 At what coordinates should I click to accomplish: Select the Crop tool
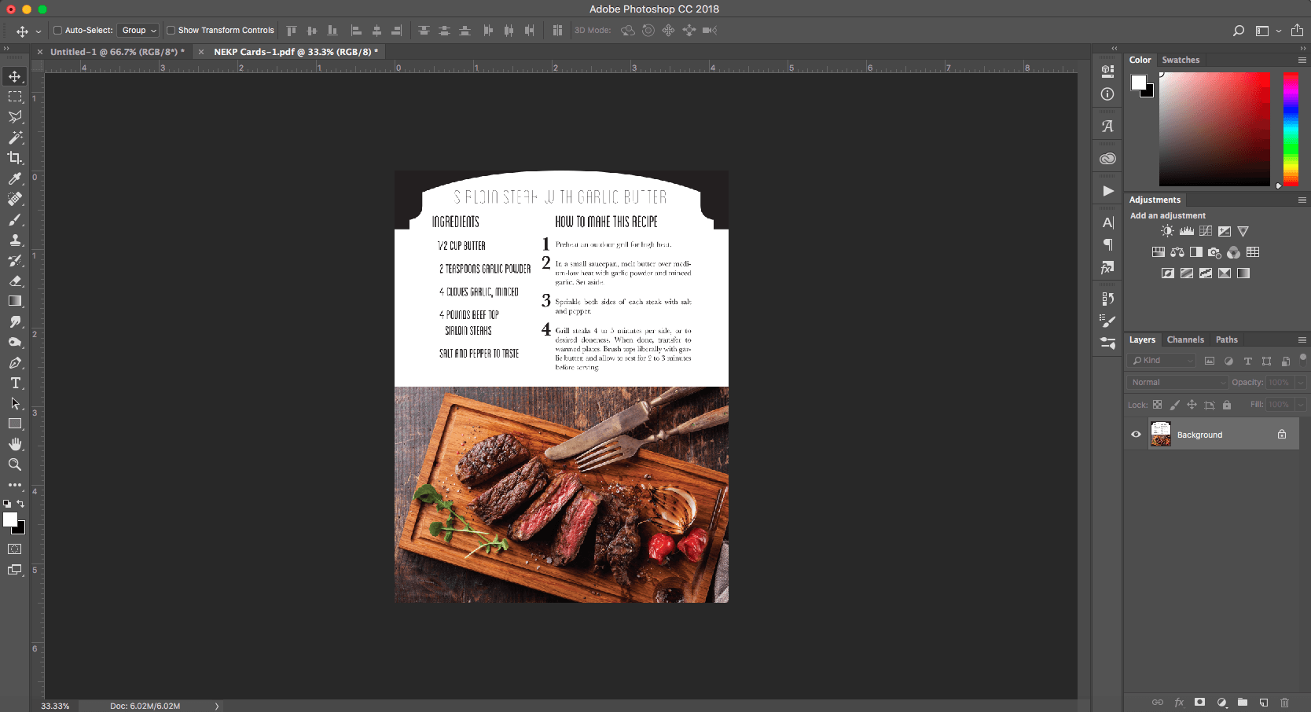click(x=15, y=158)
